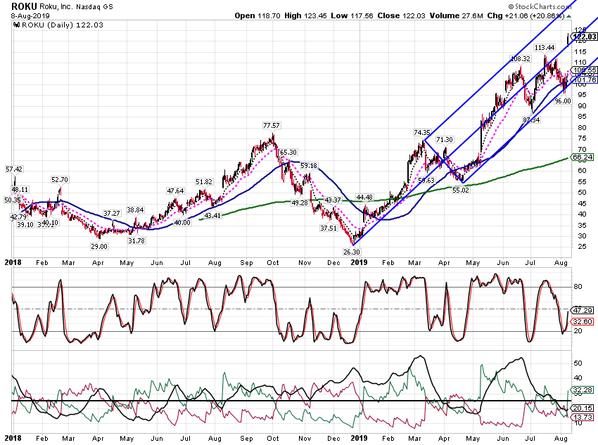The width and height of the screenshot is (598, 445).
Task: Click the 44.48 price label
Action: tap(364, 198)
